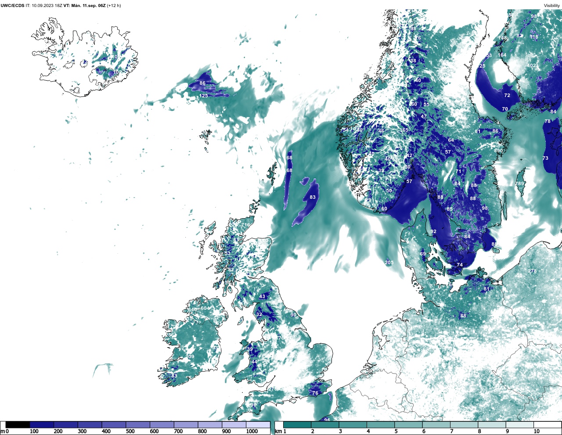
Task: Click the '716' value on the map
Action: (245, 225)
